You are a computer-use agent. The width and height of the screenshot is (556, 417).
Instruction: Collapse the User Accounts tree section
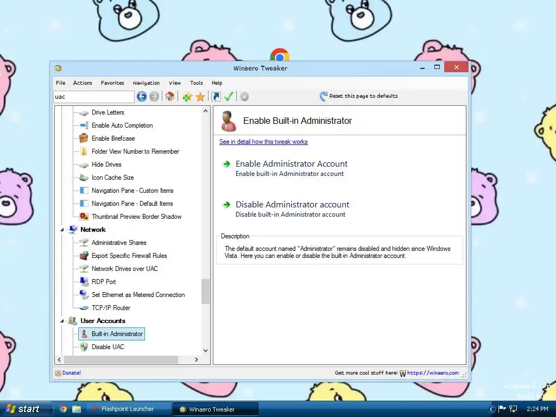point(62,321)
